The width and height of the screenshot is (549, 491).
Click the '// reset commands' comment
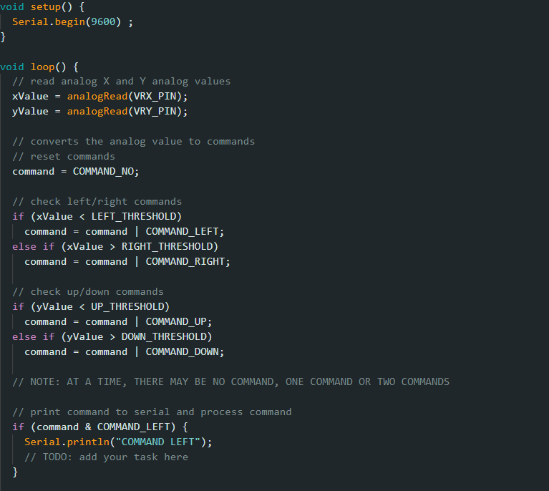click(x=64, y=157)
